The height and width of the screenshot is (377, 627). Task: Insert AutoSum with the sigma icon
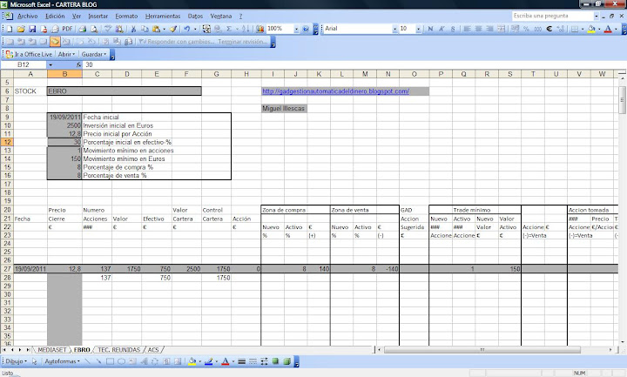(x=229, y=29)
